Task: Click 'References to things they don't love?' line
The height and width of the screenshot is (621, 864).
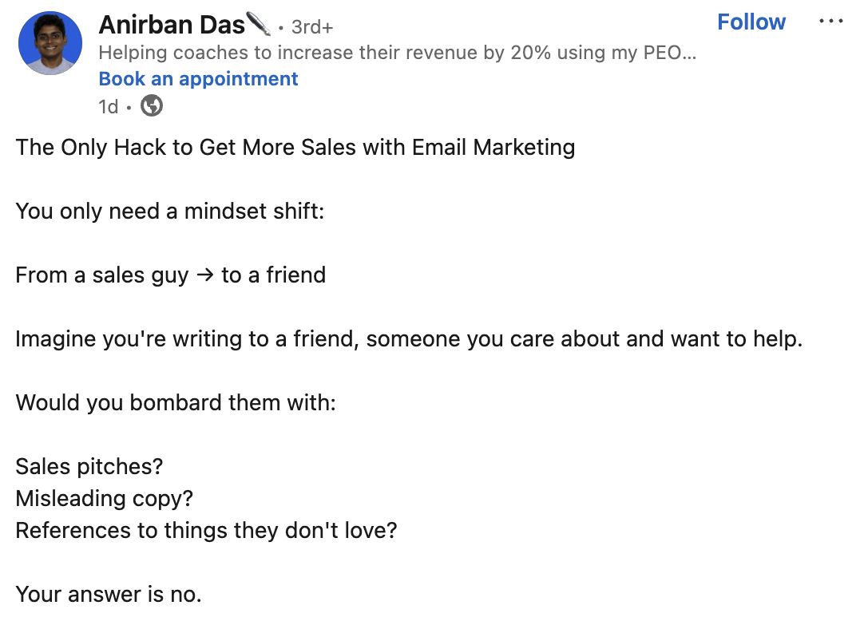Action: pos(206,531)
